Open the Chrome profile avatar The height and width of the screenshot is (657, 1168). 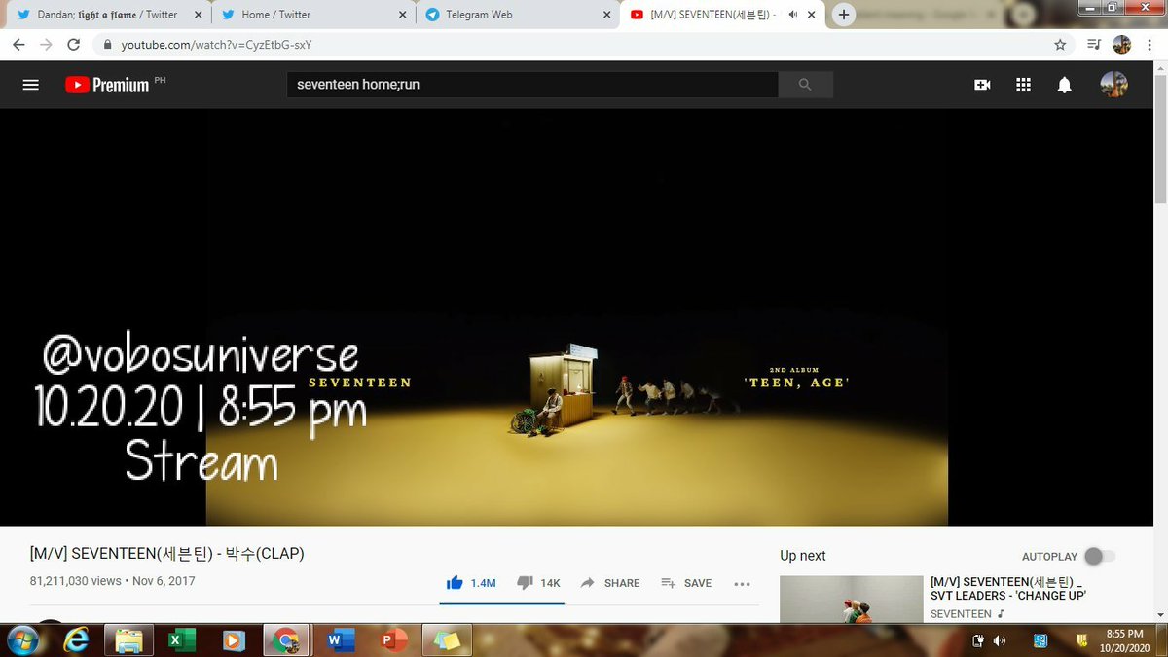point(1121,45)
